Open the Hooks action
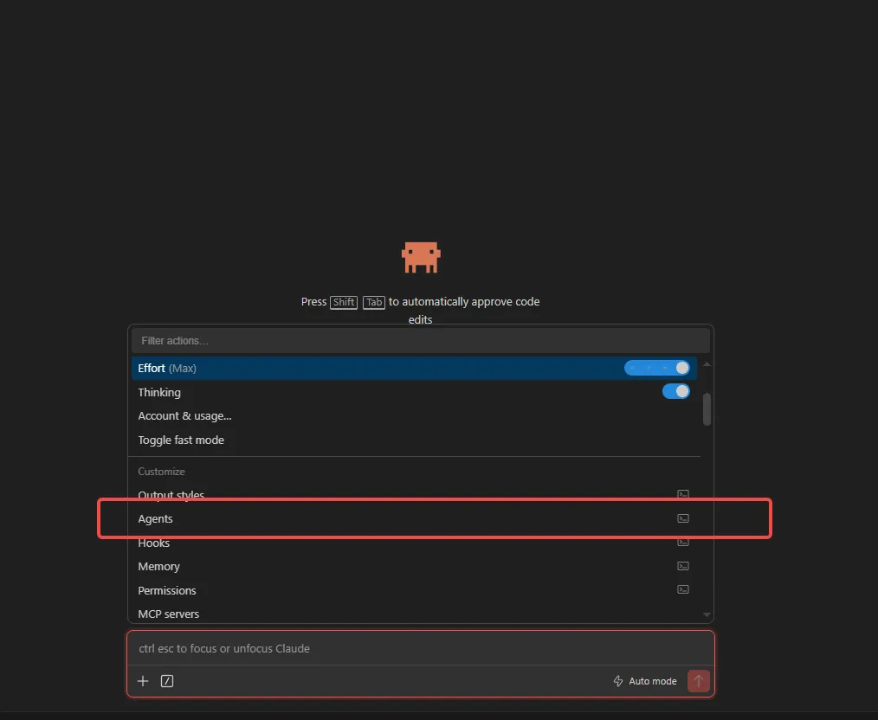 (x=415, y=543)
